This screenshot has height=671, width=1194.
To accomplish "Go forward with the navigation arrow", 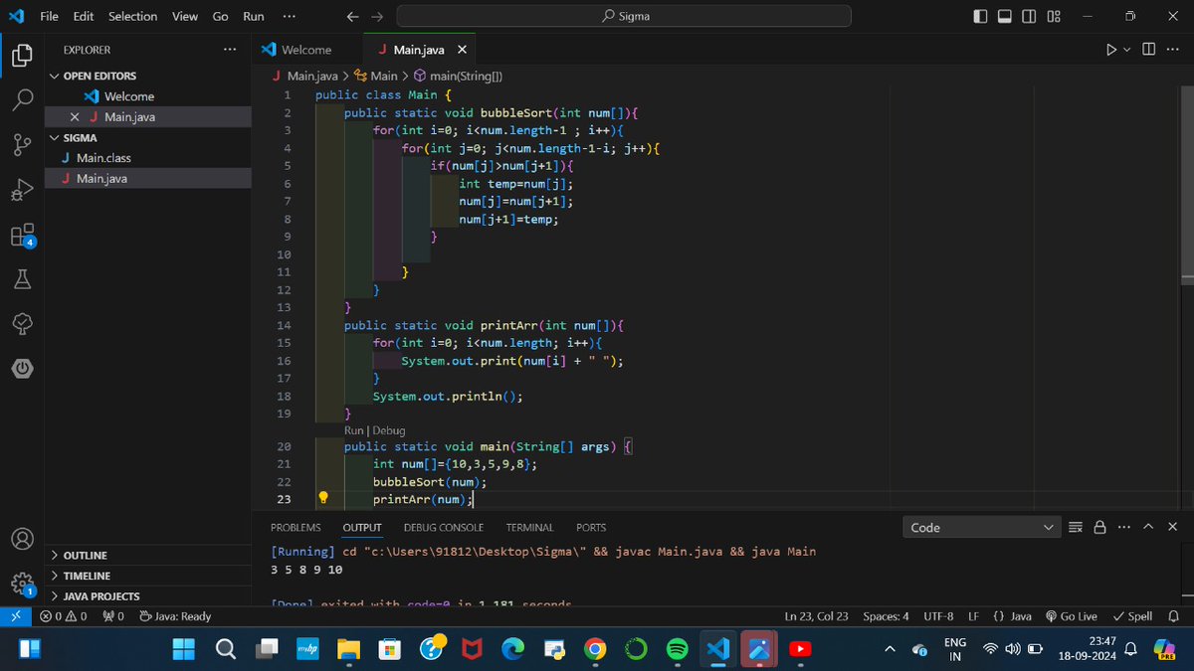I will pos(376,16).
